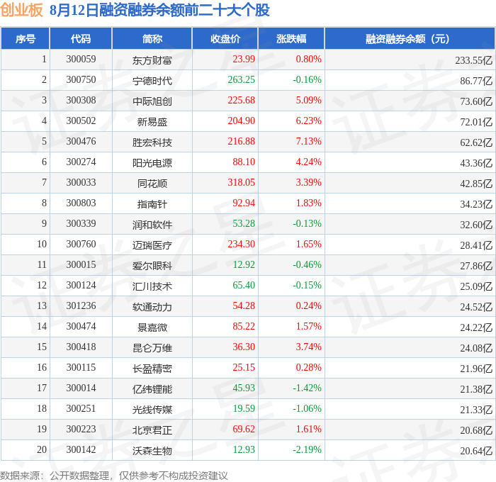Click the 数据来源 disclaimer footer text
The image size is (496, 482).
(114, 476)
